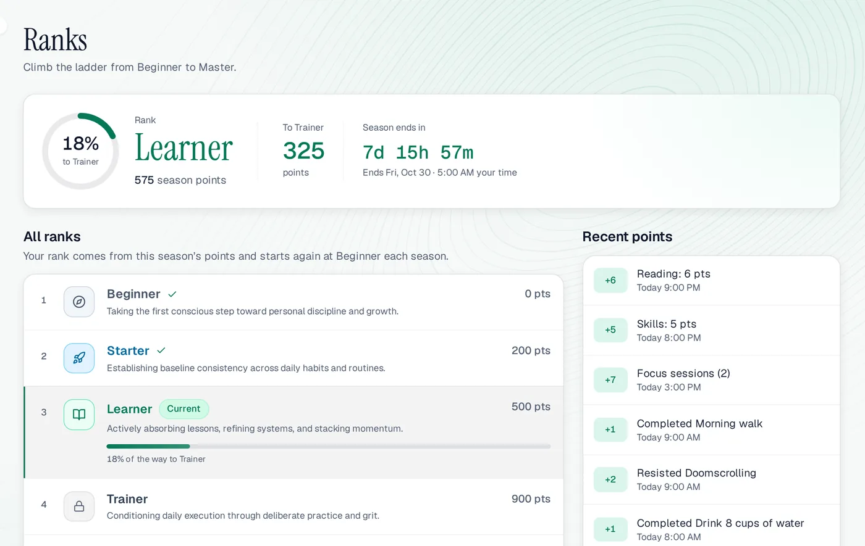Click the Learner progress bar to Trainer
Image resolution: width=865 pixels, height=546 pixels.
tap(328, 446)
